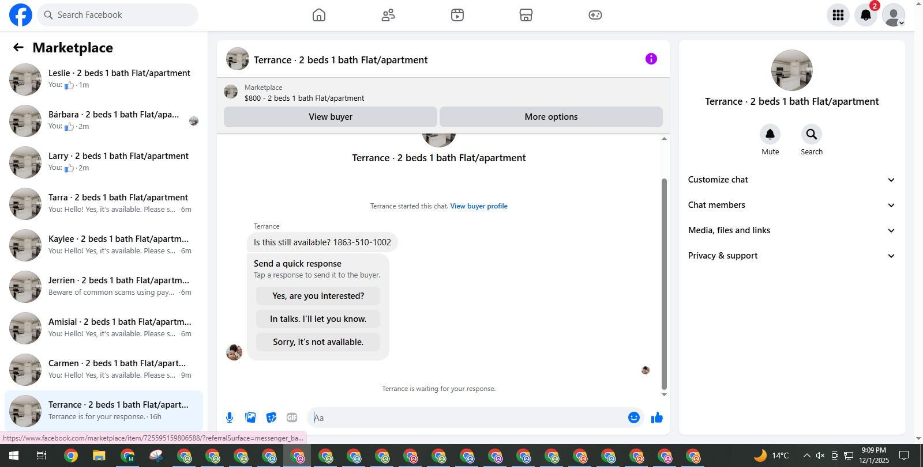923x467 pixels.
Task: Open Leslie's apartment conversation
Action: point(104,79)
